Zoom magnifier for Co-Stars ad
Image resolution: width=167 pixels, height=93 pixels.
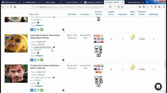tap(63, 90)
